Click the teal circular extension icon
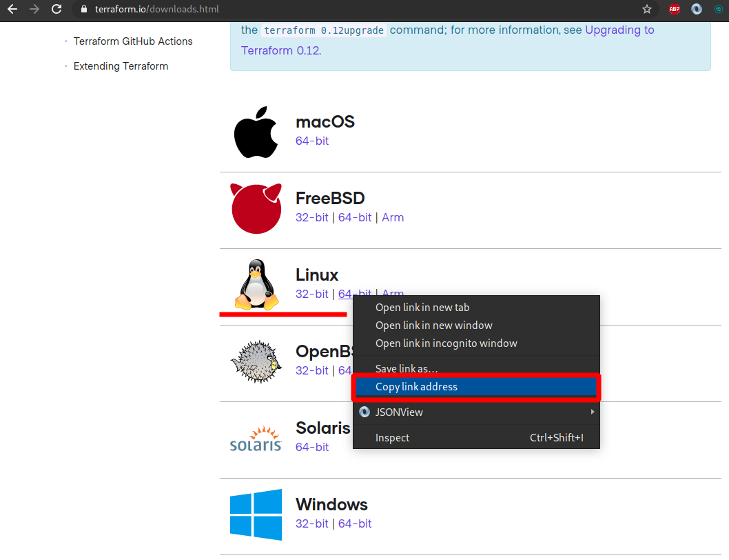729x560 pixels. coord(718,9)
